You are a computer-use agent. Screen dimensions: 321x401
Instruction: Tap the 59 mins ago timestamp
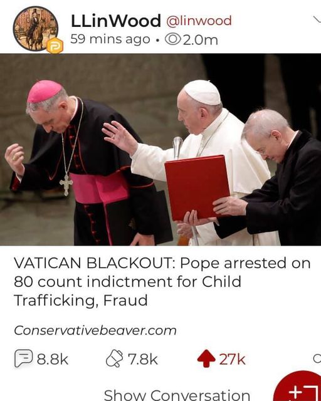(x=110, y=39)
